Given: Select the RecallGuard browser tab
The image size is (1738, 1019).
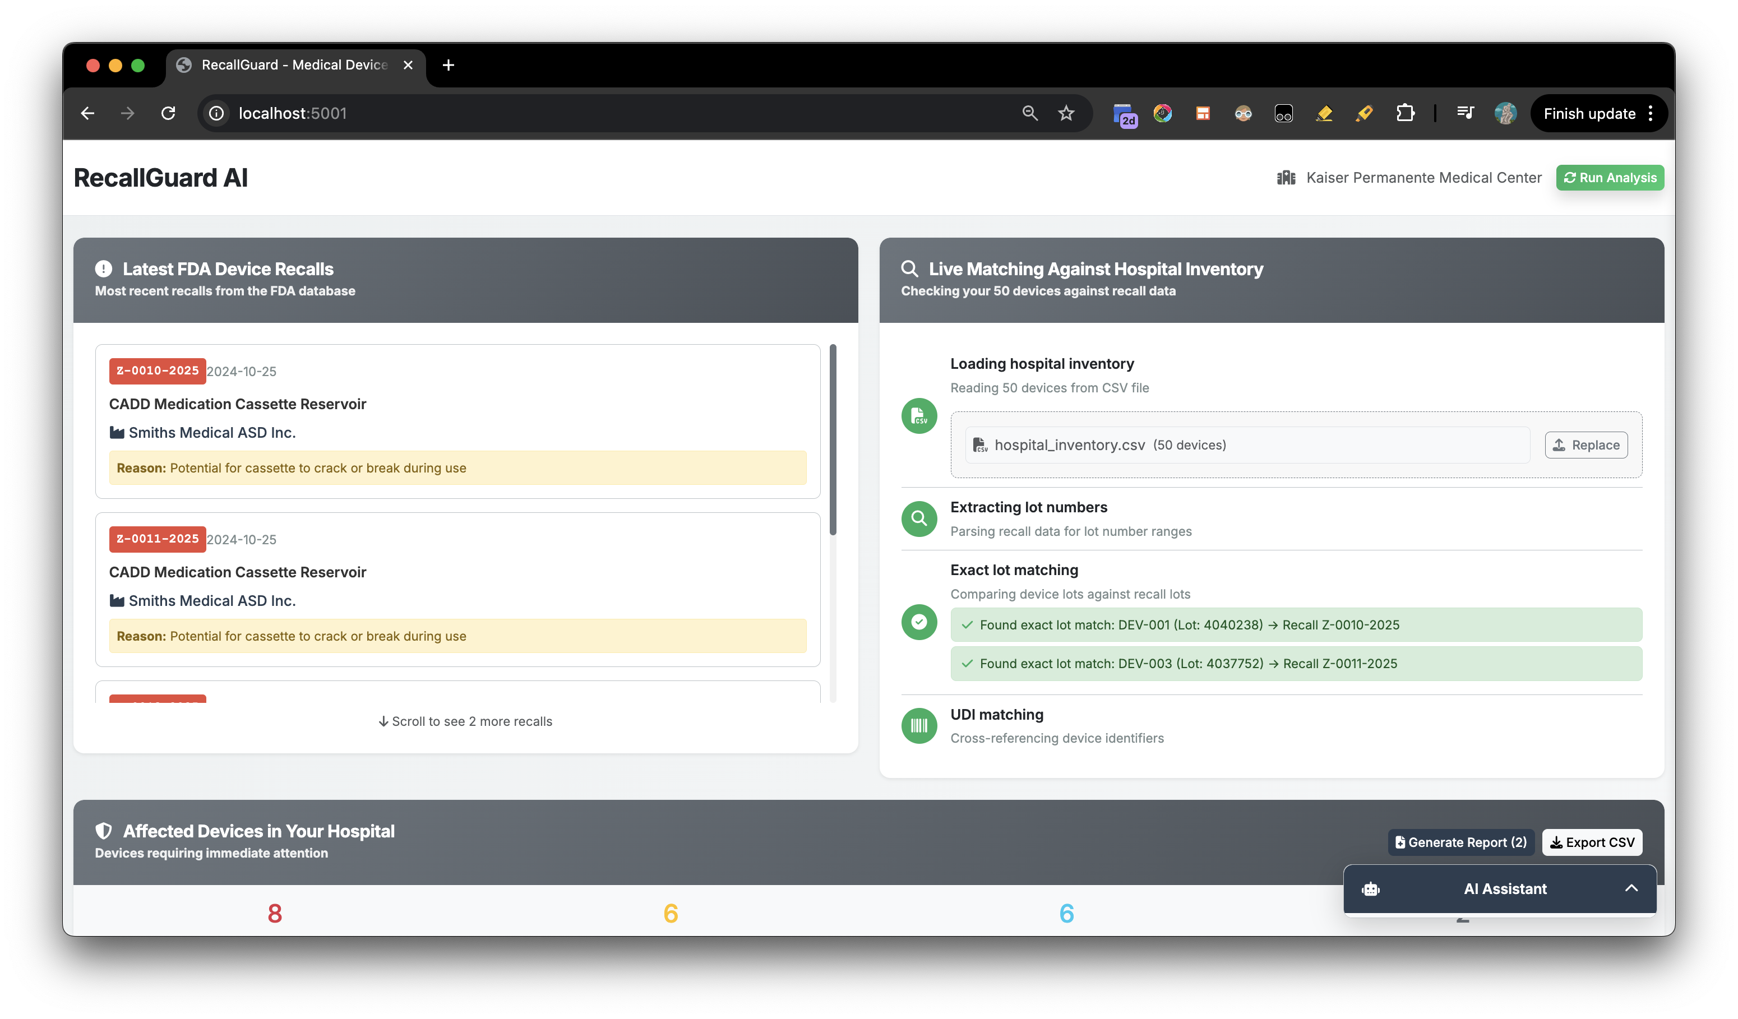Looking at the screenshot, I should [294, 65].
